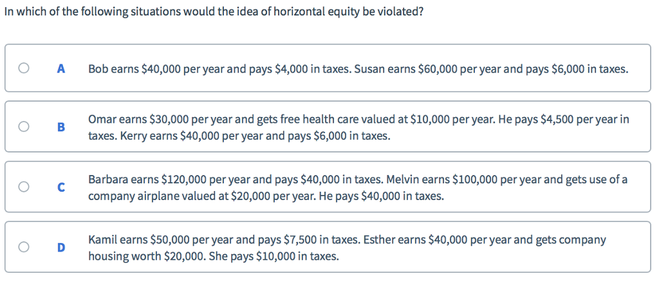Click the horizontal equity question text
The width and height of the screenshot is (659, 285).
coord(213,12)
